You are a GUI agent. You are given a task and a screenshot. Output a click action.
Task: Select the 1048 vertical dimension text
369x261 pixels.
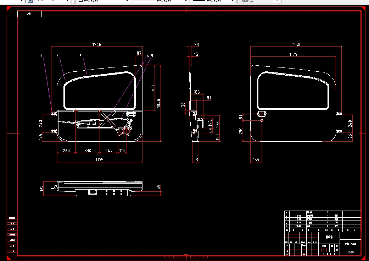pyautogui.click(x=158, y=103)
